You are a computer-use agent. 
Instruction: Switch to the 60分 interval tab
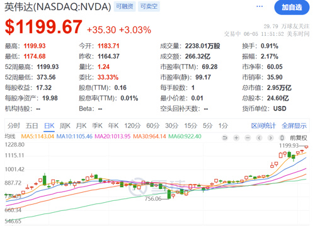coord(153,126)
